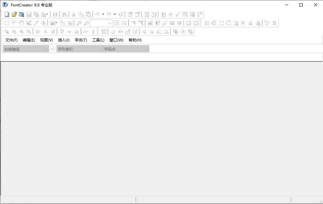Click the grid display icon
Screen dimensions: 323x204
coord(207,23)
